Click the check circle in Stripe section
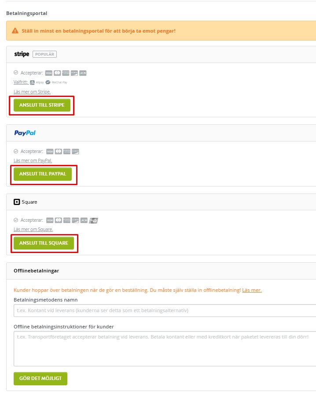This screenshot has height=395, width=316. [x=16, y=73]
